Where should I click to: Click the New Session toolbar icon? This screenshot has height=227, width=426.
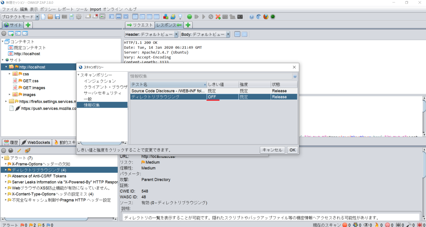point(43,17)
